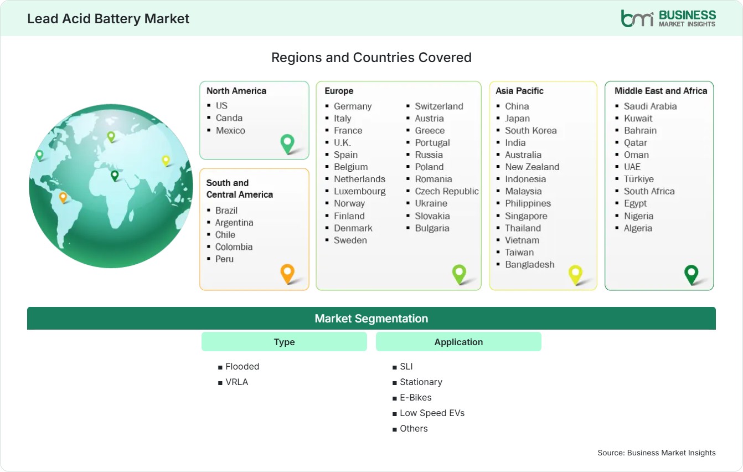Click the South and Central America heading
This screenshot has width=743, height=472.
[240, 188]
